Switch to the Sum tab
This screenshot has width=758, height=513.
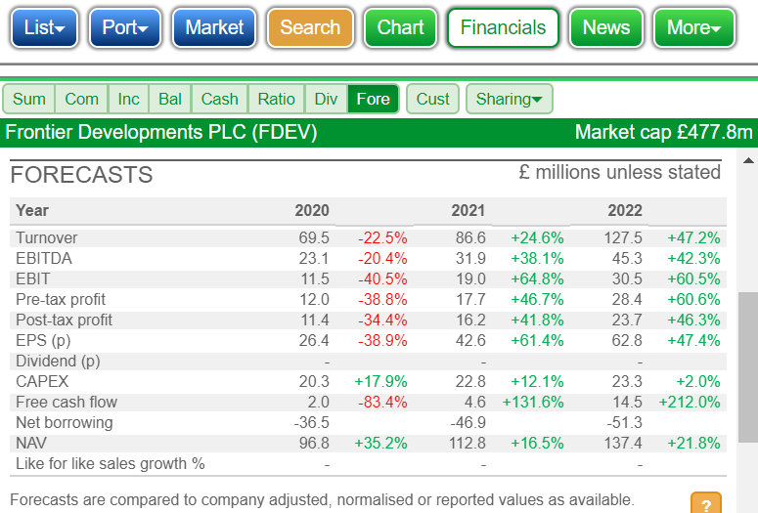(x=29, y=99)
